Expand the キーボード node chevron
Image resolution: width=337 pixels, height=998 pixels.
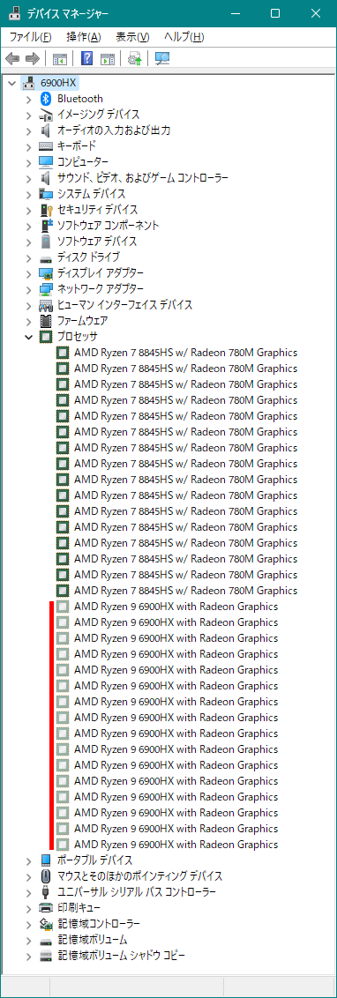tap(28, 146)
